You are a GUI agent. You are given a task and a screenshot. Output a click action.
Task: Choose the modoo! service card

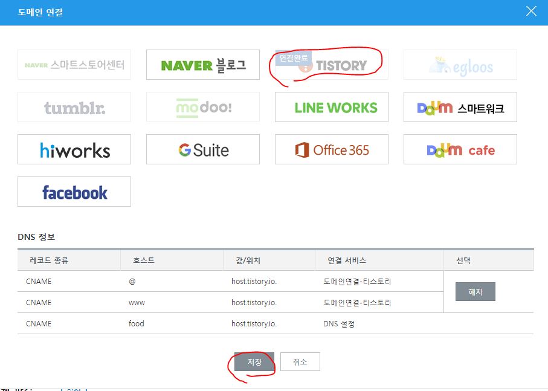(202, 107)
